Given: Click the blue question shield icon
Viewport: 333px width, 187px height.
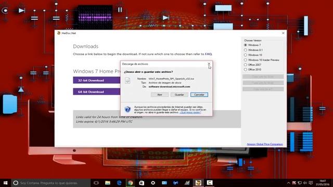Looking at the screenshot, I should (x=127, y=109).
